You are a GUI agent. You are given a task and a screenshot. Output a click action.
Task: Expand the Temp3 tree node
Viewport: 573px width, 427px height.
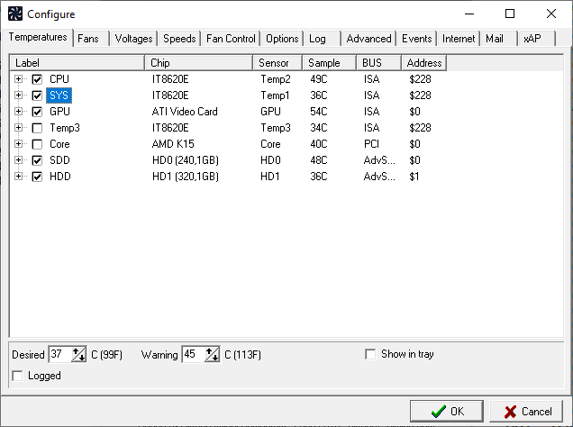(18, 128)
